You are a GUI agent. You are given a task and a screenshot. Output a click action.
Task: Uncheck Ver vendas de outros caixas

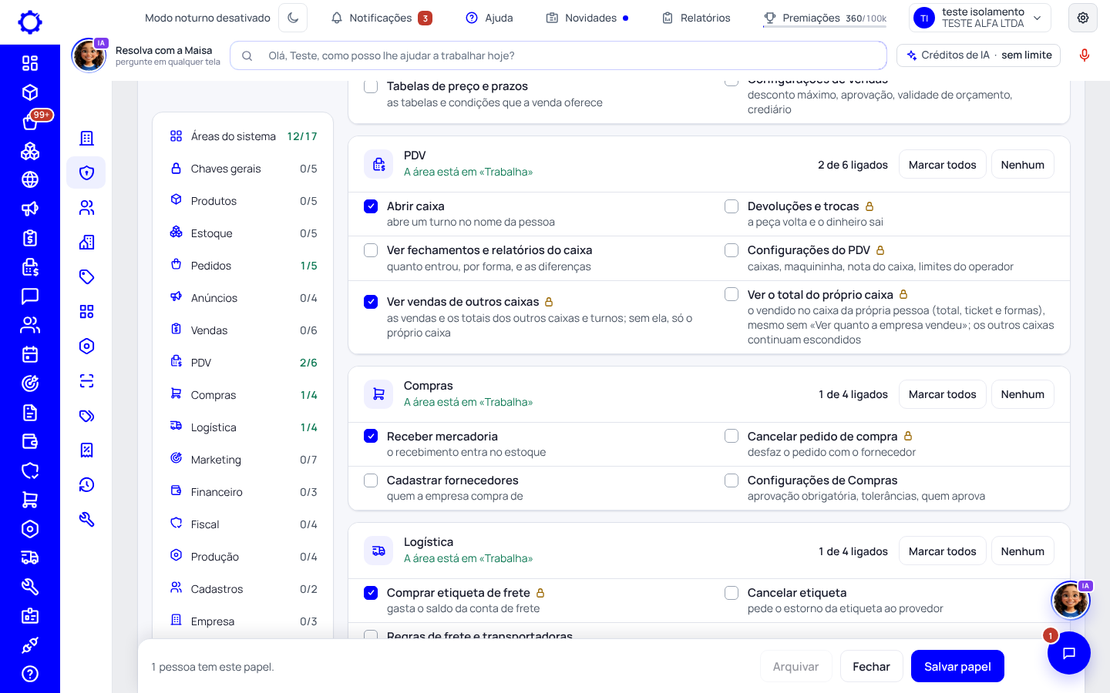click(371, 302)
